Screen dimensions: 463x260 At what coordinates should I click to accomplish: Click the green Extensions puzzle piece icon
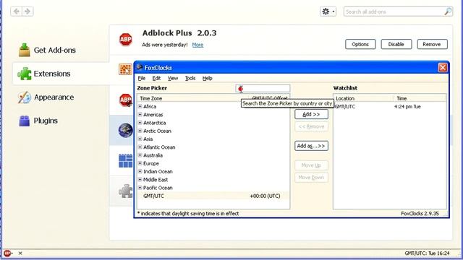point(24,74)
